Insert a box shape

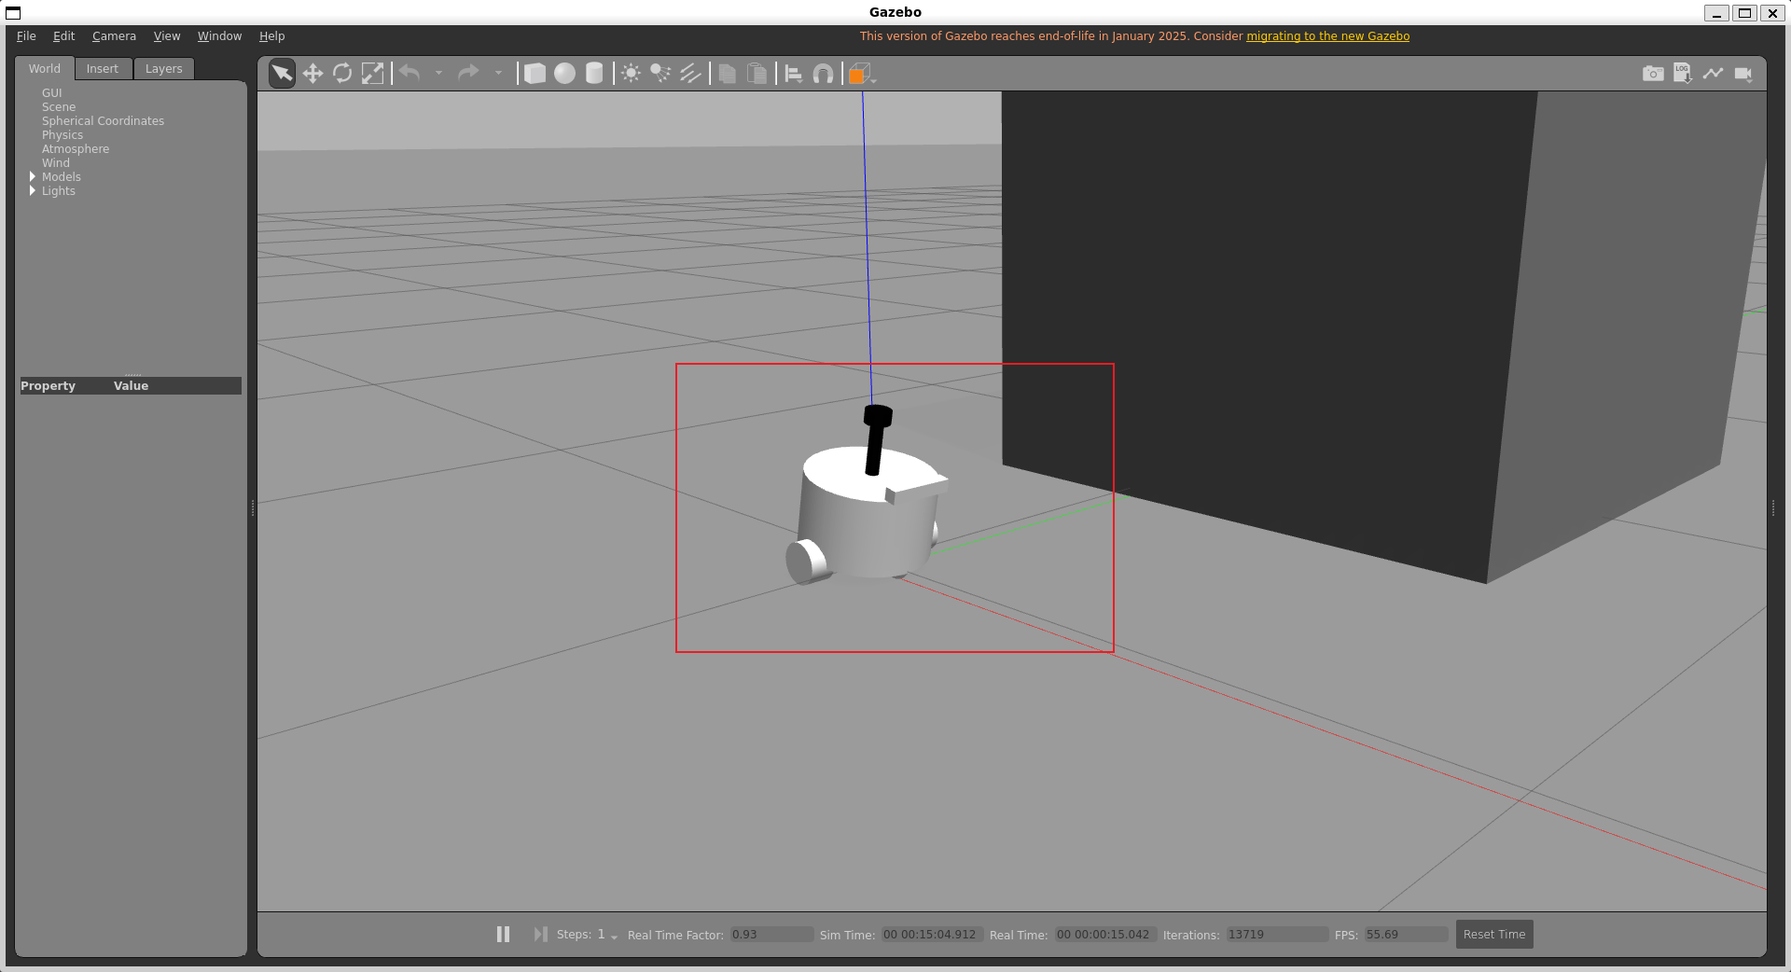535,74
